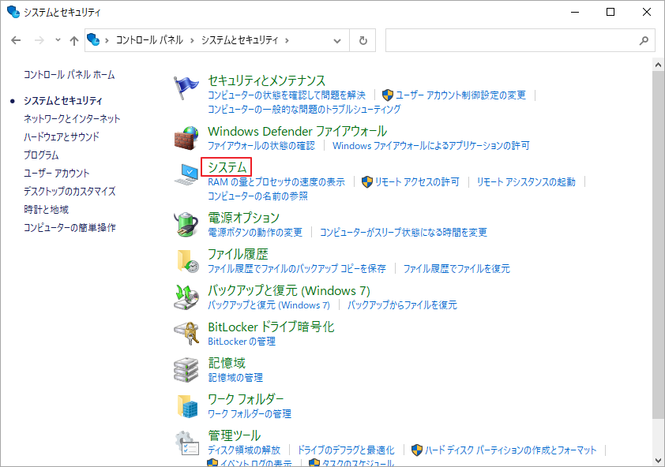Viewport: 665px width, 467px height.
Task: Open 電源オプション heading
Action: (243, 218)
